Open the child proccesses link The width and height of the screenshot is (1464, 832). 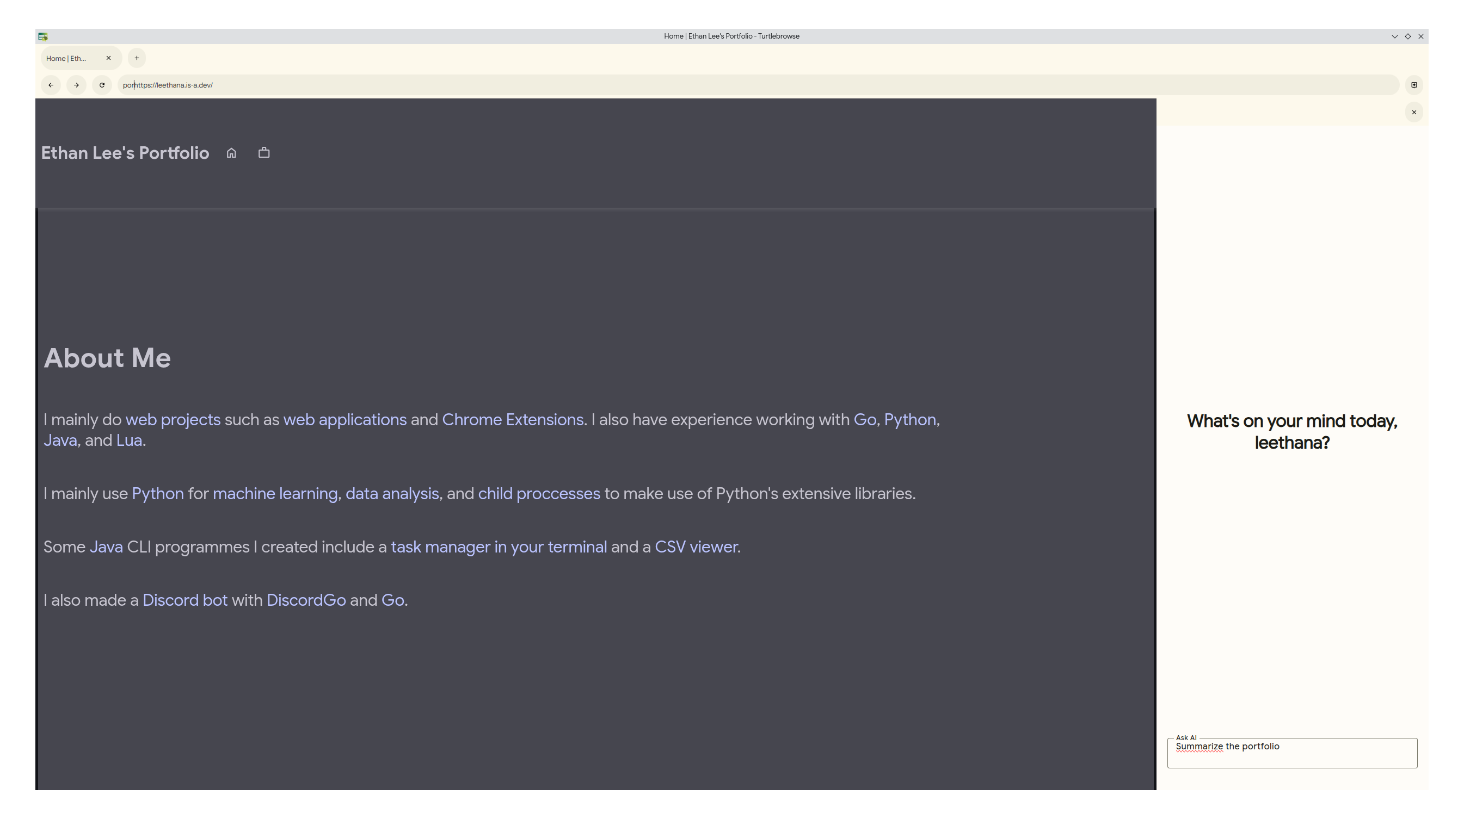pos(539,493)
